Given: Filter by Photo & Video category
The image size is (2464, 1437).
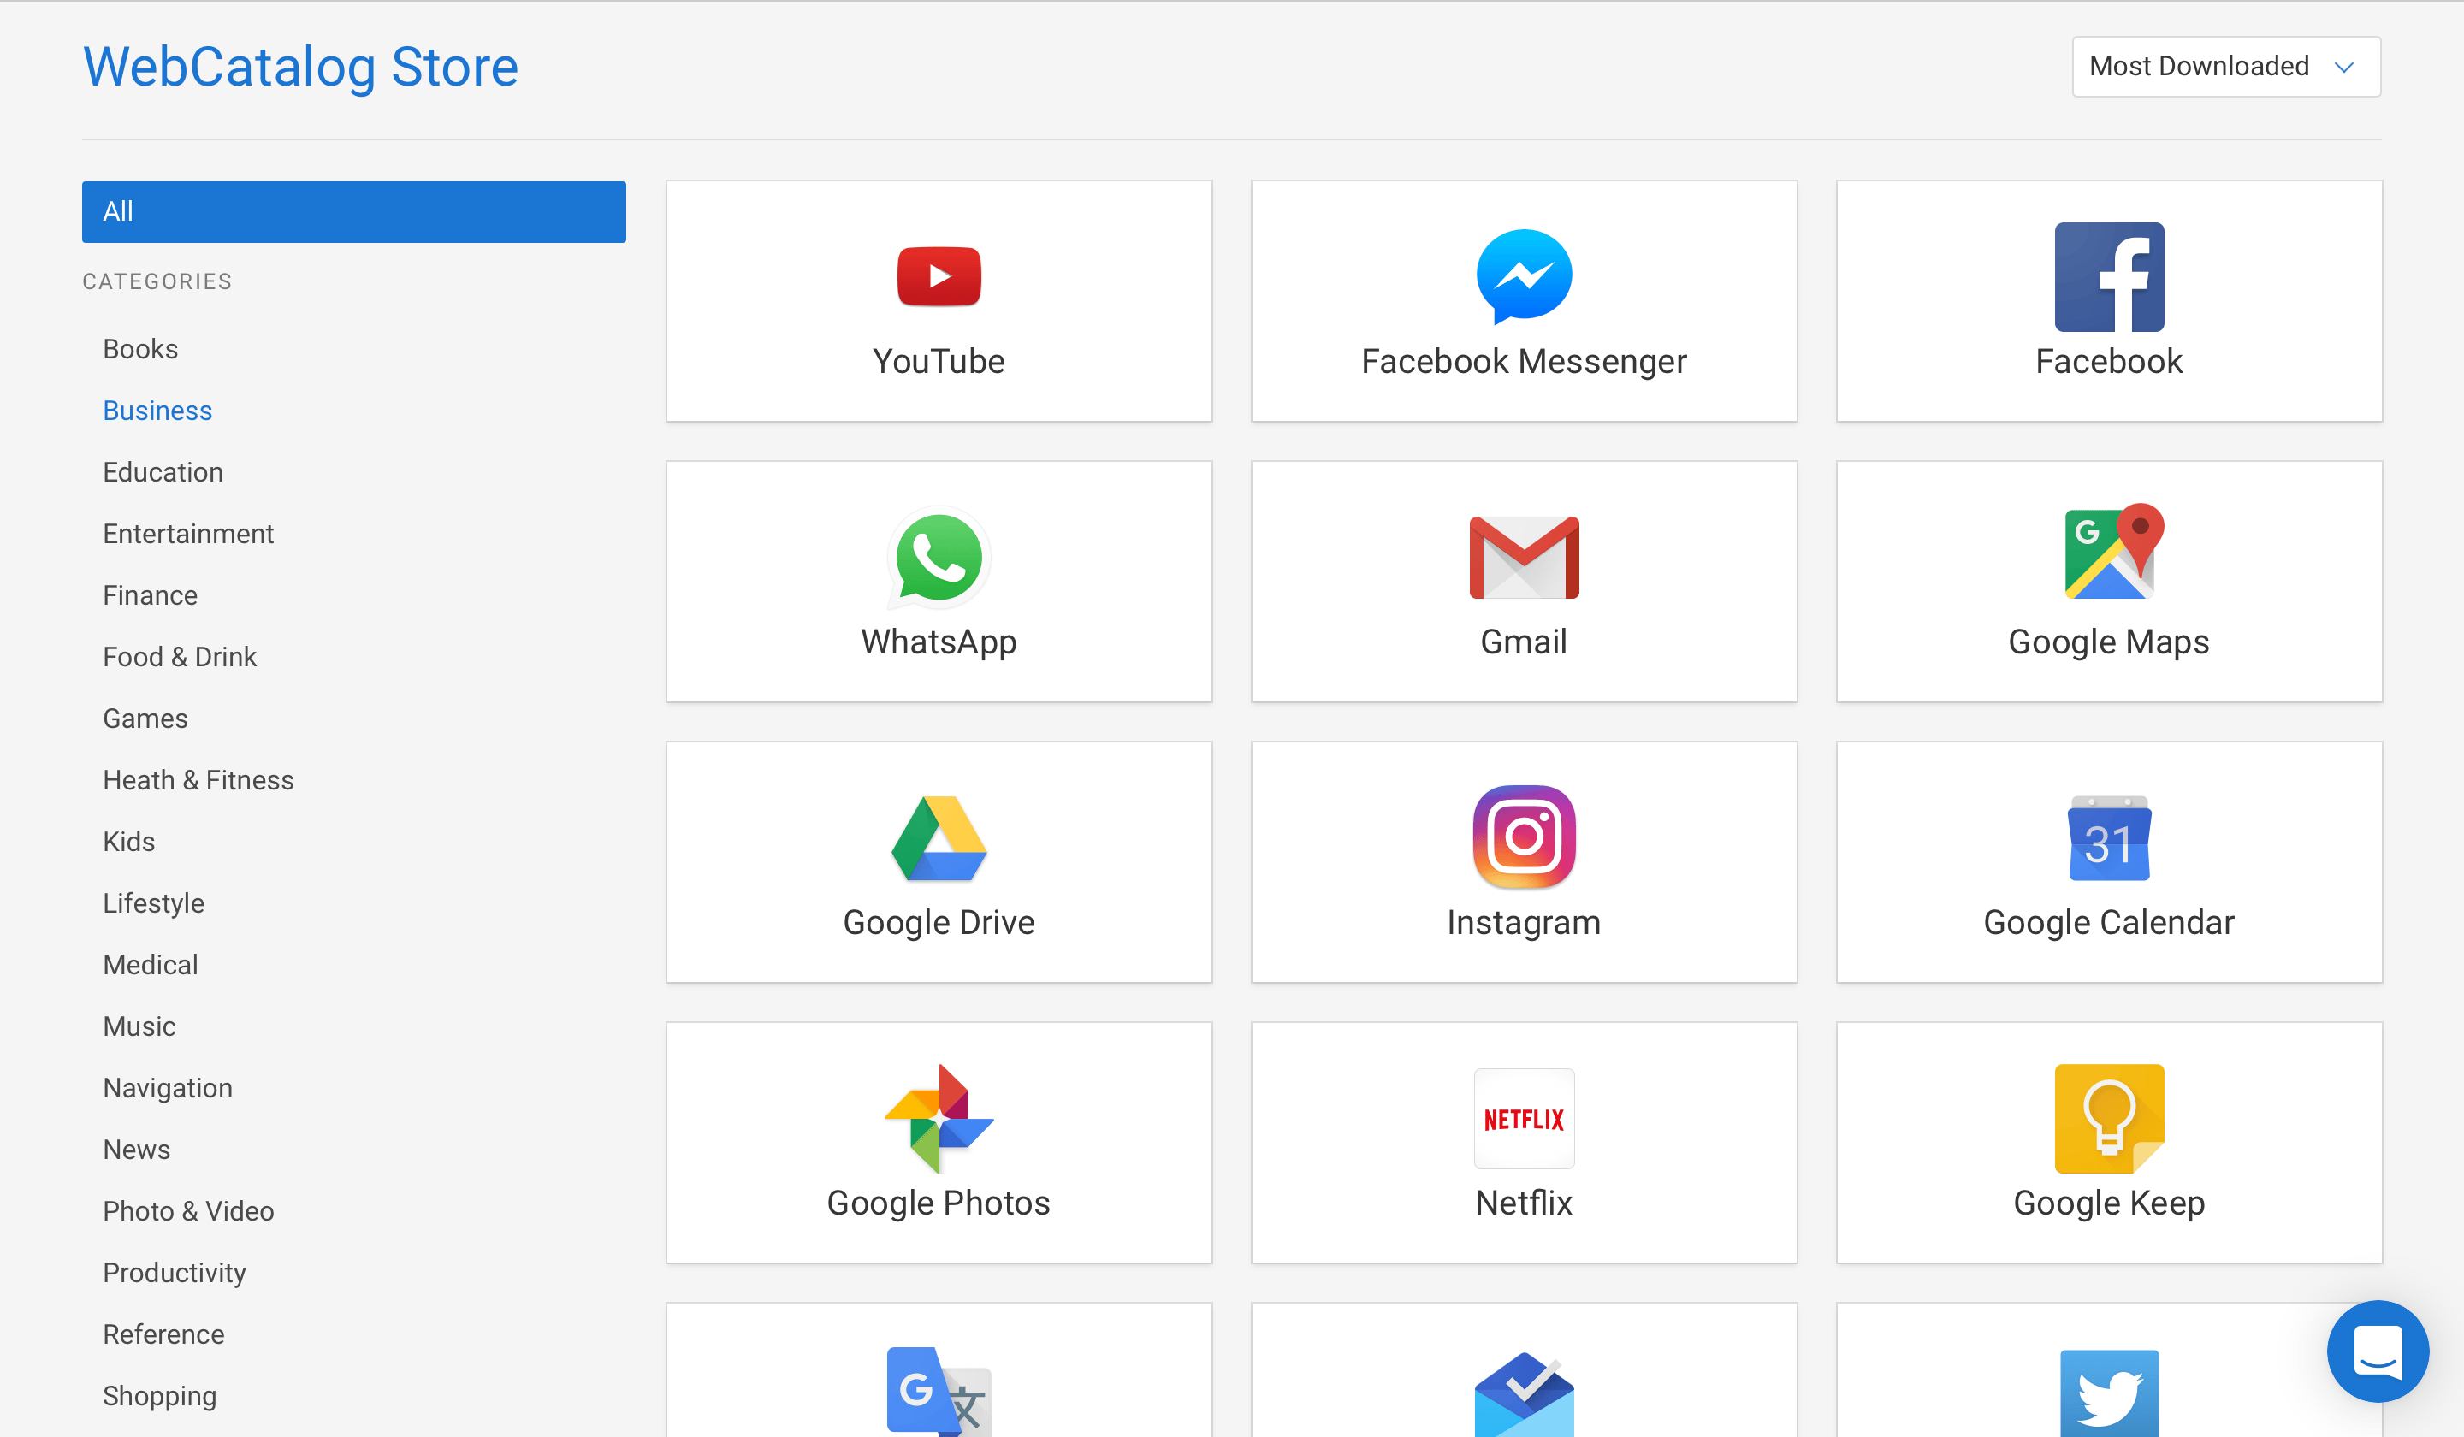Looking at the screenshot, I should pos(189,1211).
